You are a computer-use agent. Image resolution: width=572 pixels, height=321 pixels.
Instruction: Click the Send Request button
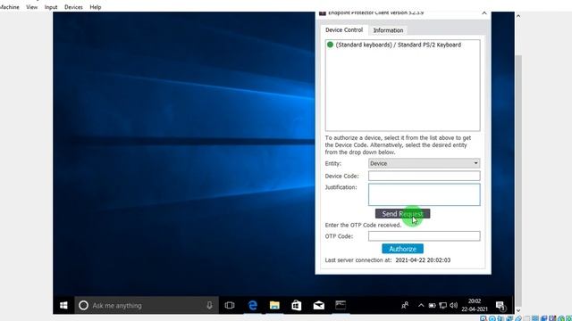coord(402,214)
